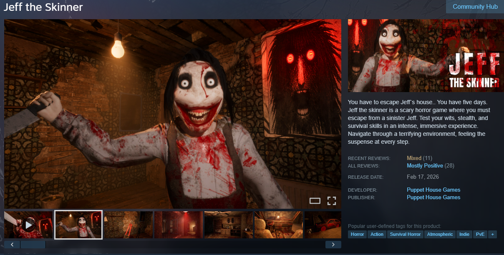This screenshot has height=255, width=504.
Task: Open the screenshot in fullscreen view
Action: [332, 201]
